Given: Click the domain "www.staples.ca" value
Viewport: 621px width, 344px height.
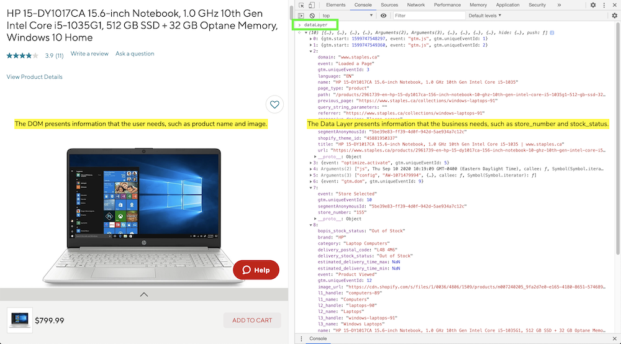Looking at the screenshot, I should [x=358, y=57].
